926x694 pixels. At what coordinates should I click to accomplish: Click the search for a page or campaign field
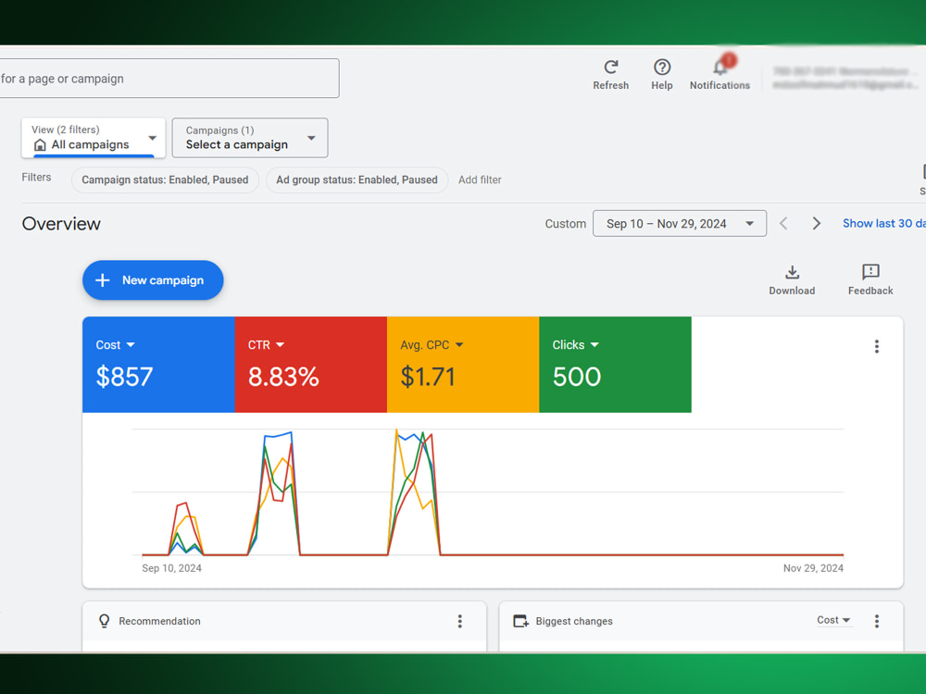[169, 79]
